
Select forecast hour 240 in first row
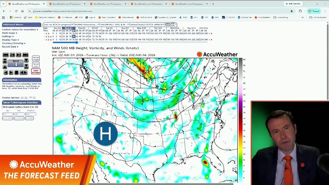pos(206,33)
